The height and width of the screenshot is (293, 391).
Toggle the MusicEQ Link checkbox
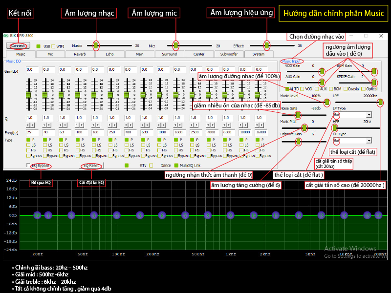coord(176,165)
